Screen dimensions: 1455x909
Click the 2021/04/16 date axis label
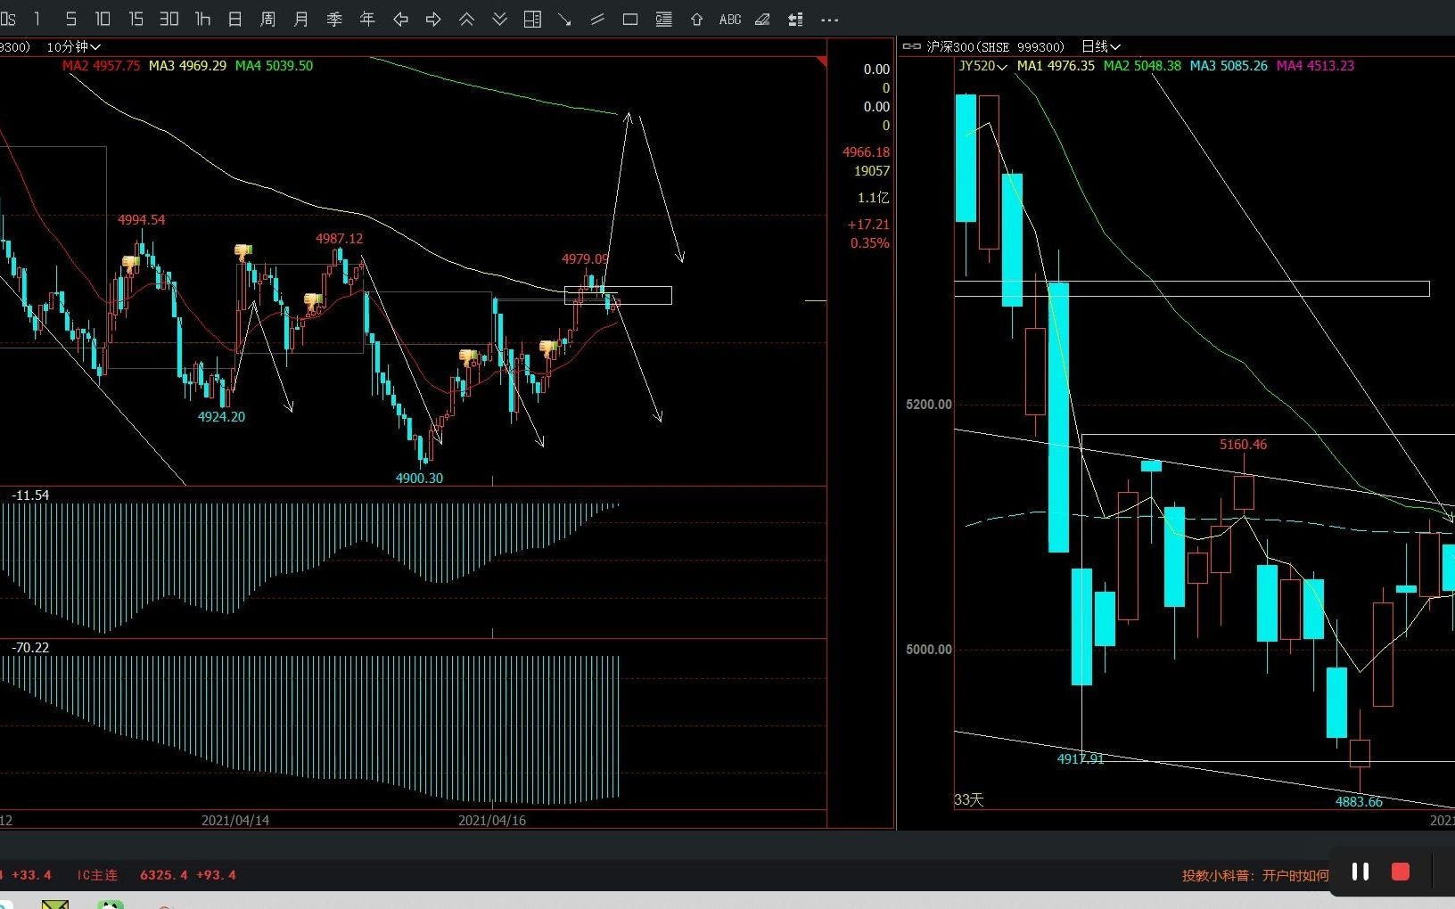pos(492,820)
